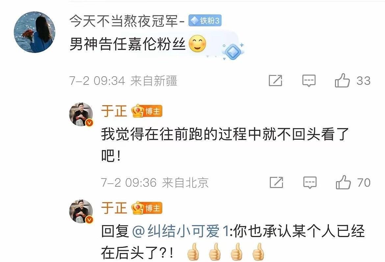Share the 09:36 reply via repost icon
This screenshot has width=385, height=262.
pos(276,182)
